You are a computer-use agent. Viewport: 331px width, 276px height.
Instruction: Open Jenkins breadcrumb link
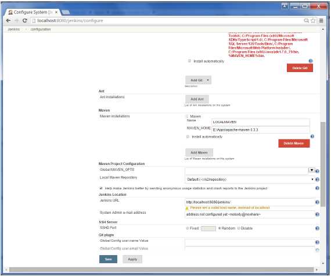click(x=14, y=30)
